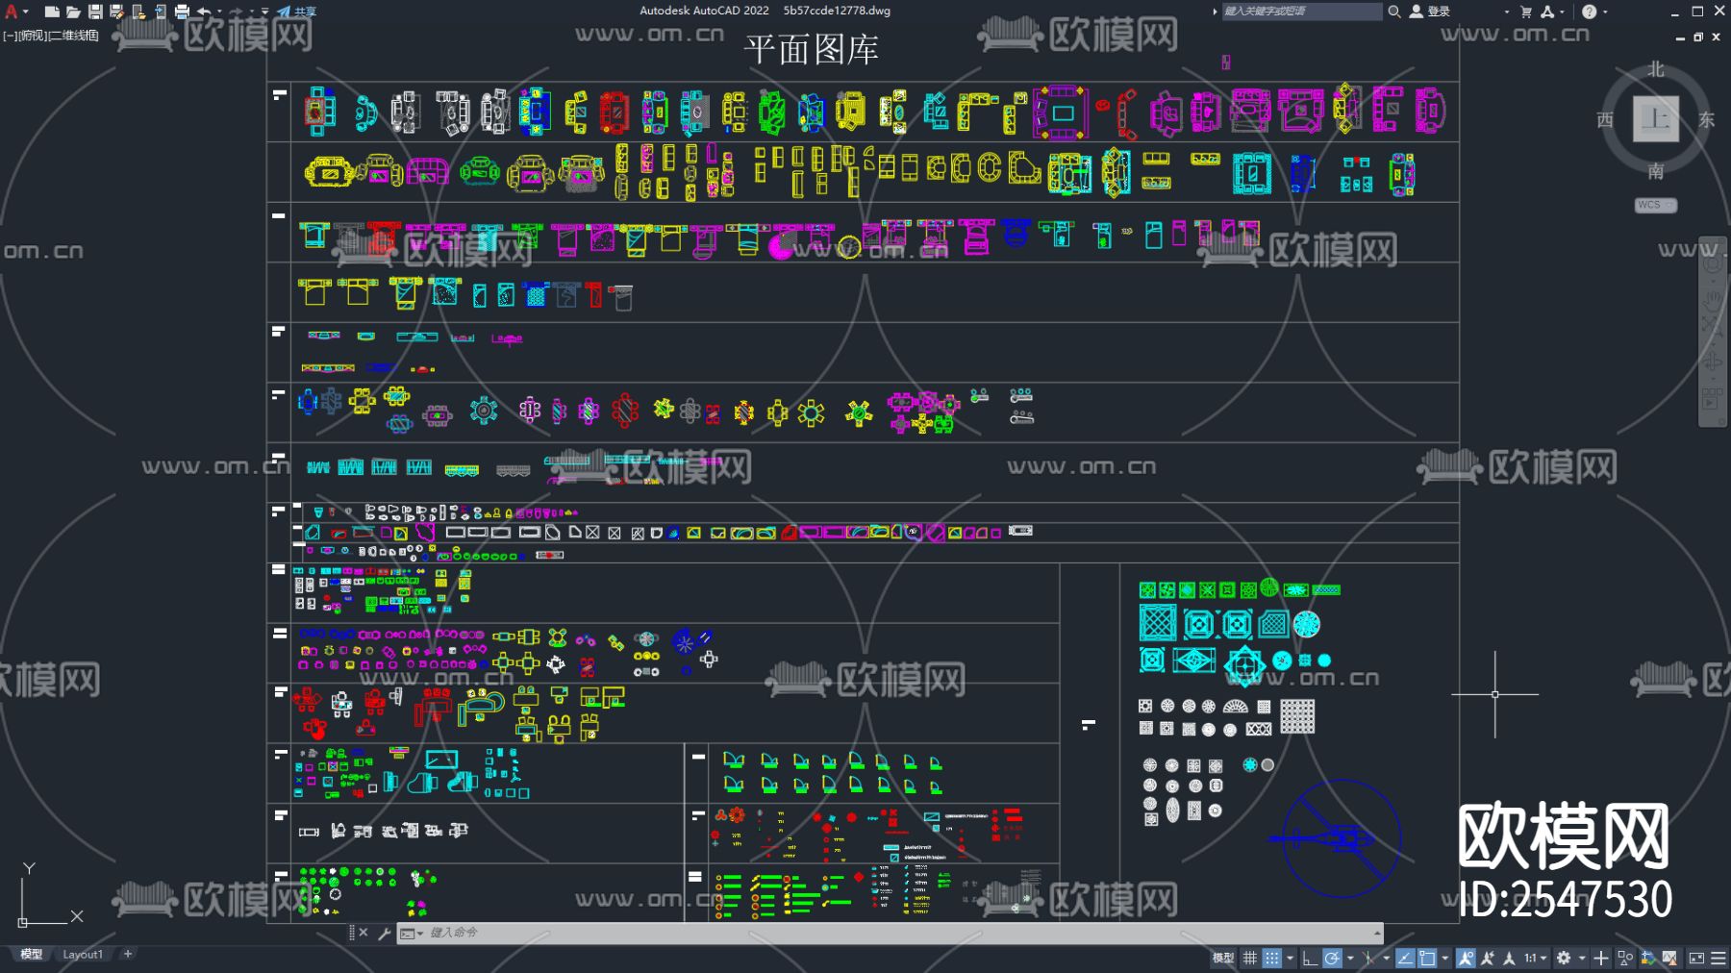Image resolution: width=1731 pixels, height=973 pixels.
Task: Expand the sign-in account dropdown arrow
Action: click(x=1506, y=12)
